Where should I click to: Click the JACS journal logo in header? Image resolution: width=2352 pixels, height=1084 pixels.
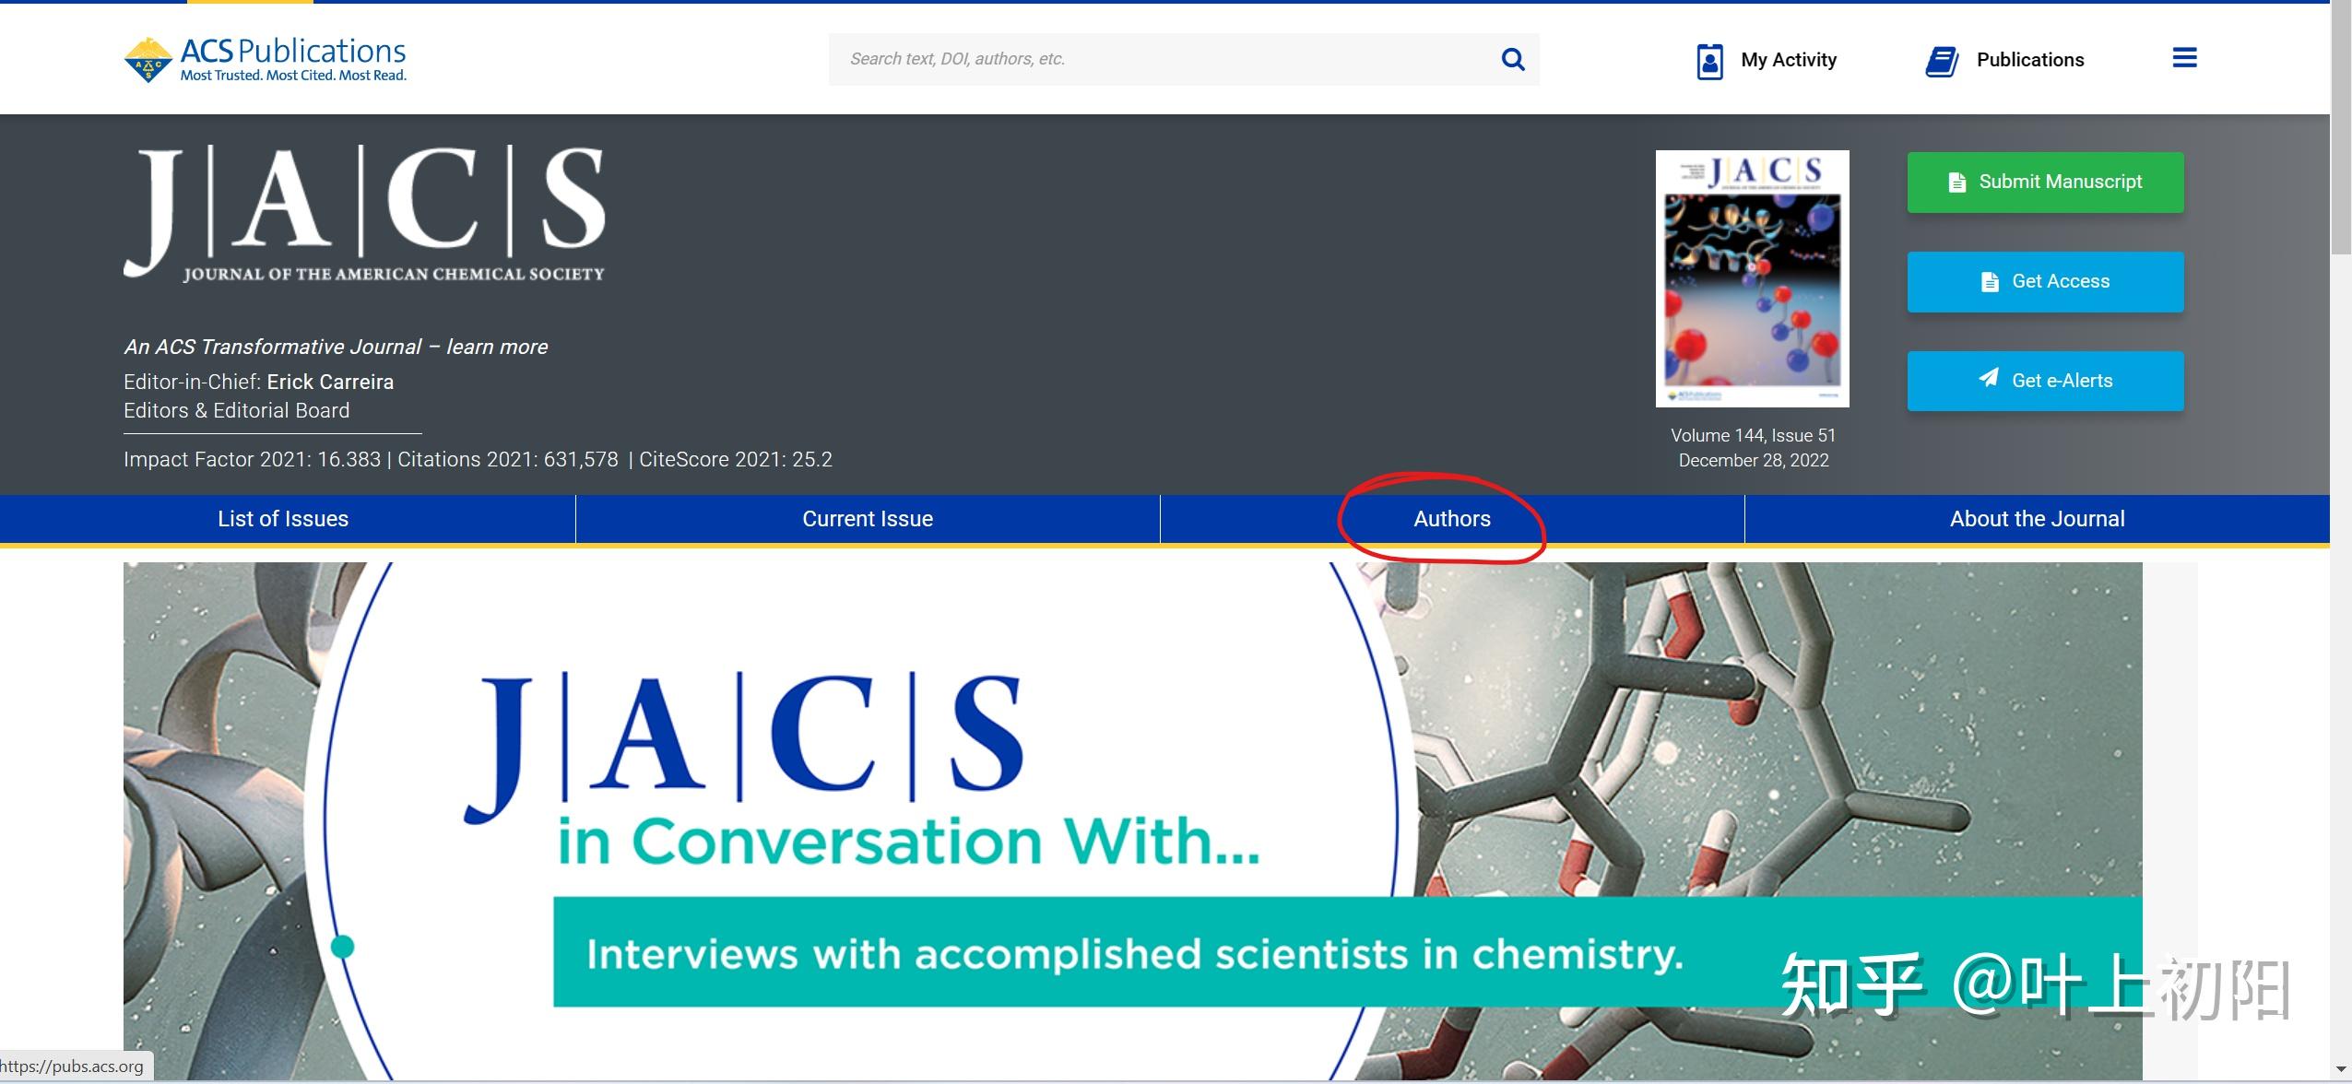click(x=364, y=213)
